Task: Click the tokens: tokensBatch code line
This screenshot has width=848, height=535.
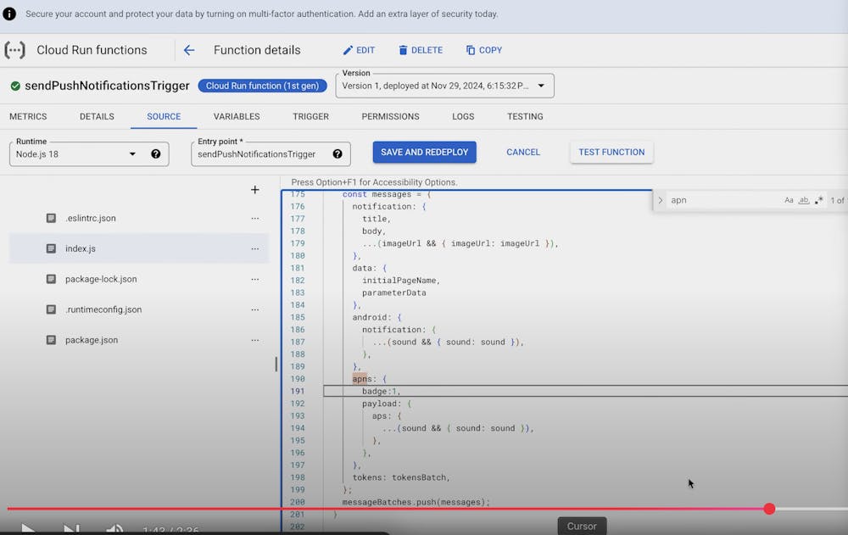Action: [x=401, y=477]
